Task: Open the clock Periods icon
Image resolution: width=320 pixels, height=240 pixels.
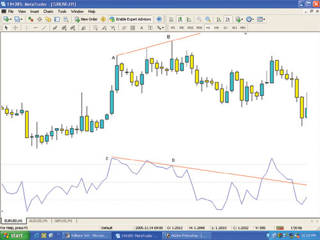Action: tap(248, 19)
